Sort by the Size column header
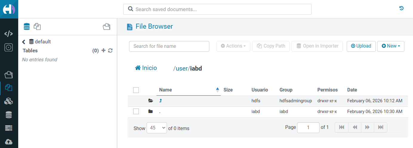This screenshot has height=148, width=413. [x=228, y=90]
